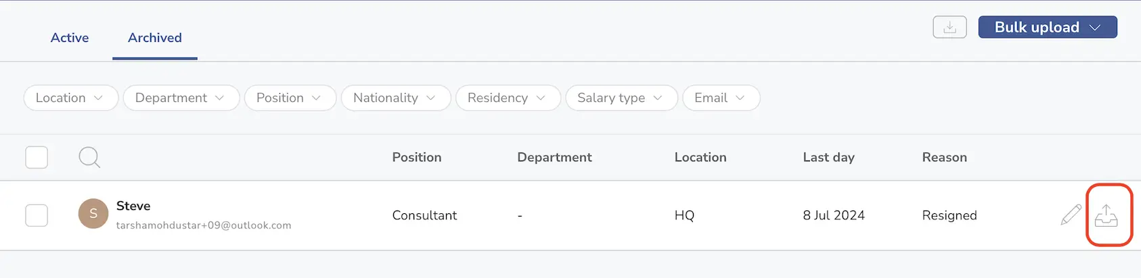Open the Residency filter dropdown

tap(508, 98)
